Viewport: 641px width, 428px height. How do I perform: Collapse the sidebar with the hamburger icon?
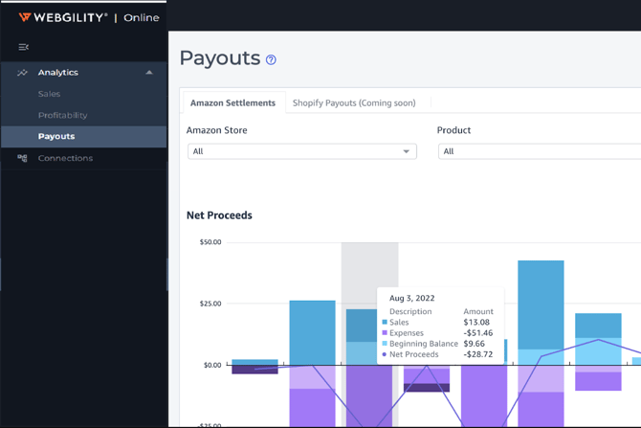[x=23, y=48]
